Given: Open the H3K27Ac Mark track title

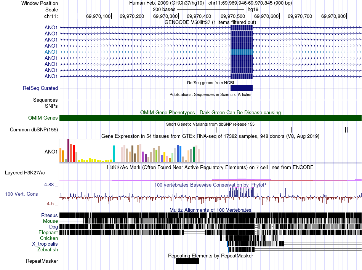Looking at the screenshot, I should point(210,167).
